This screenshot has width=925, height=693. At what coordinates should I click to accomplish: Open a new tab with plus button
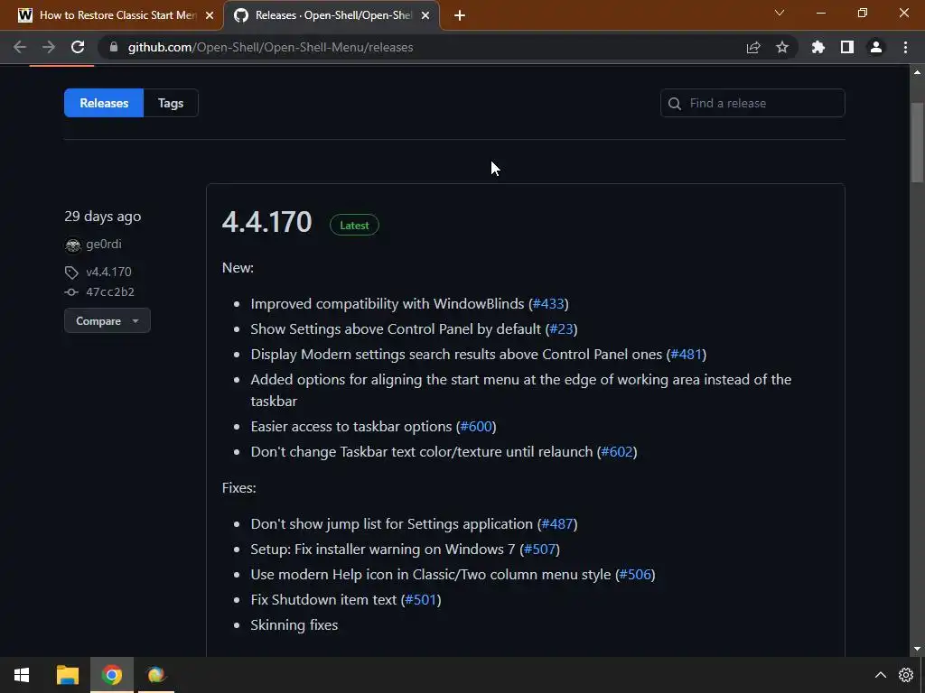tap(460, 15)
